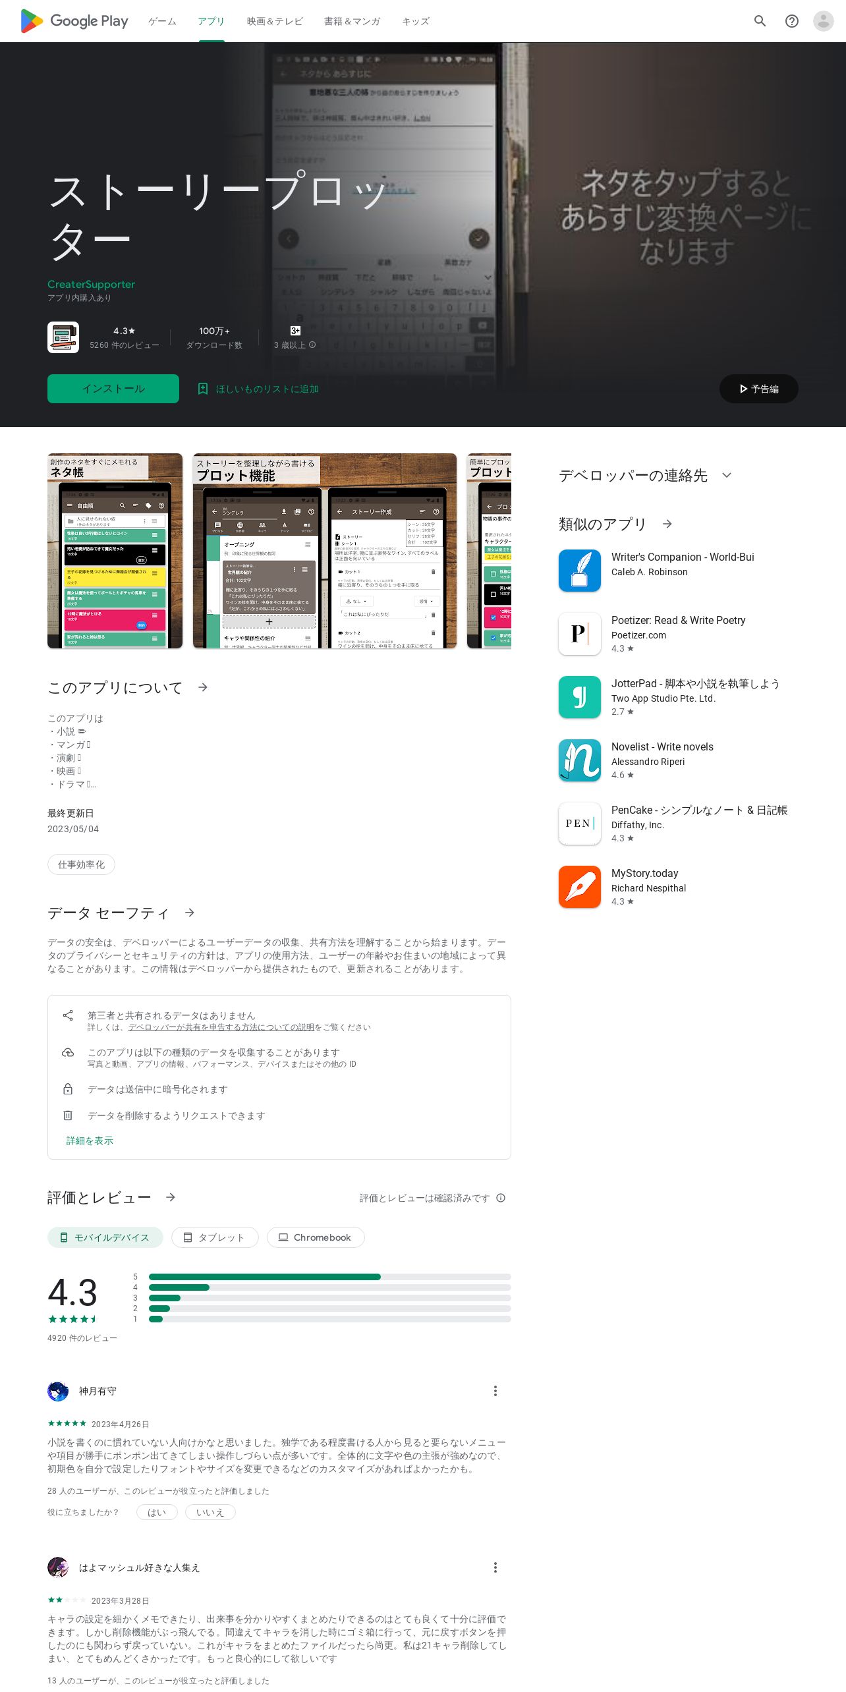Go to アプリ tab
This screenshot has width=846, height=1692.
211,21
